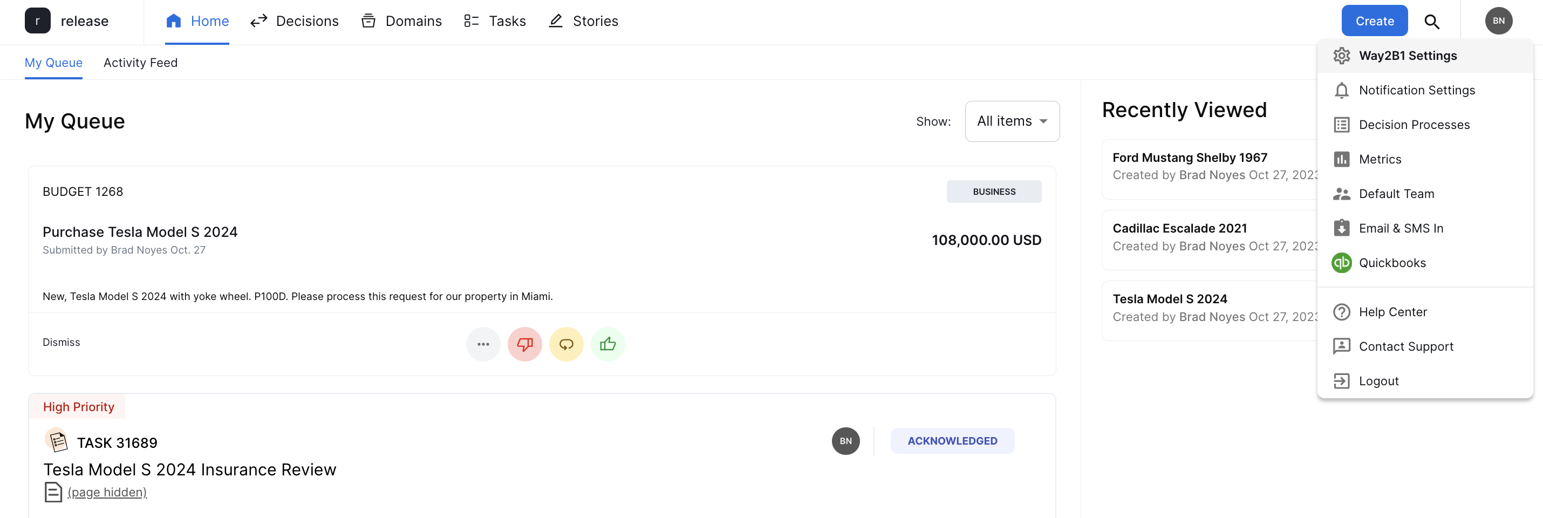Click the document icon beside (page hidden)
Screen dimensions: 1543x518
click(x=53, y=492)
